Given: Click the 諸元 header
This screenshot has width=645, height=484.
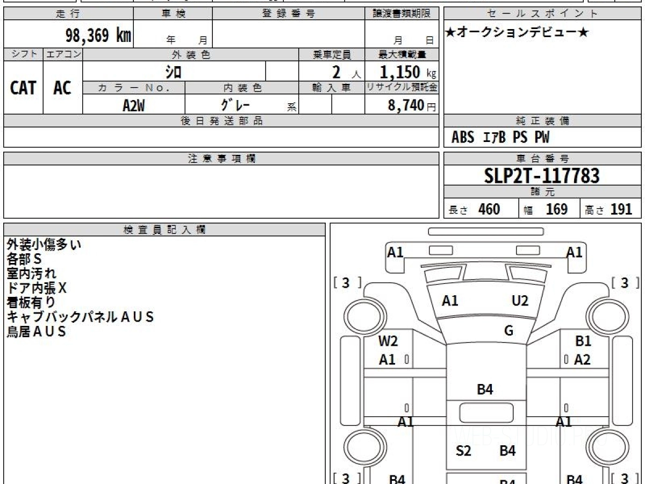Looking at the screenshot, I should coord(543,192).
